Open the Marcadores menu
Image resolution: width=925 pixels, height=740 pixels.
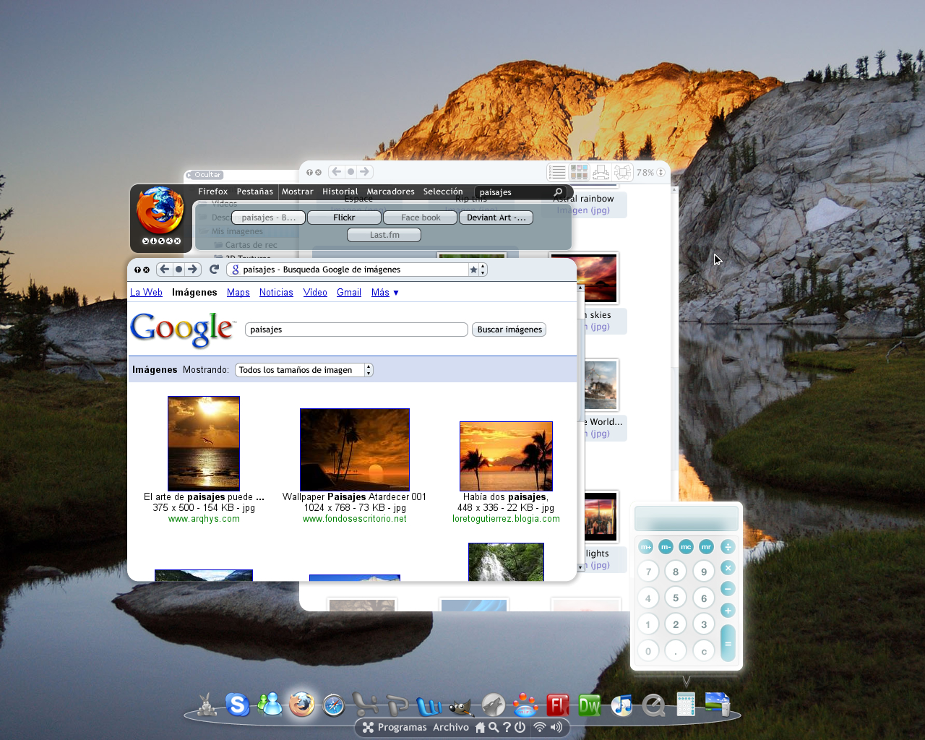point(390,192)
